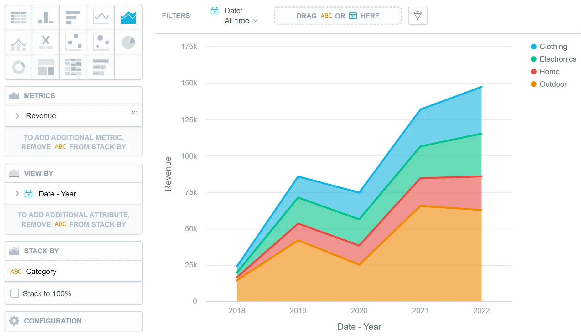Hide the Electronics series via legend
581x336 pixels.
point(558,59)
